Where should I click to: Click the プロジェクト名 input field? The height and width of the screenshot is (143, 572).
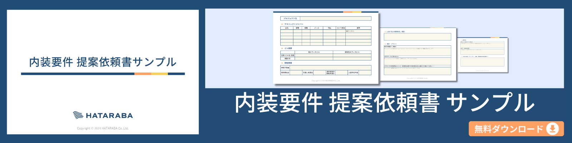pyautogui.click(x=335, y=18)
